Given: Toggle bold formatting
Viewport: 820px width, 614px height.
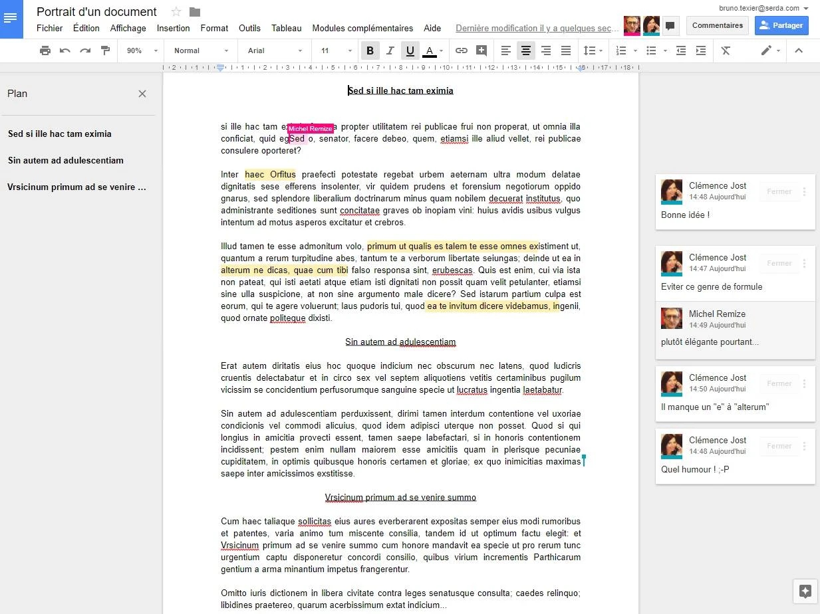Looking at the screenshot, I should click(370, 51).
